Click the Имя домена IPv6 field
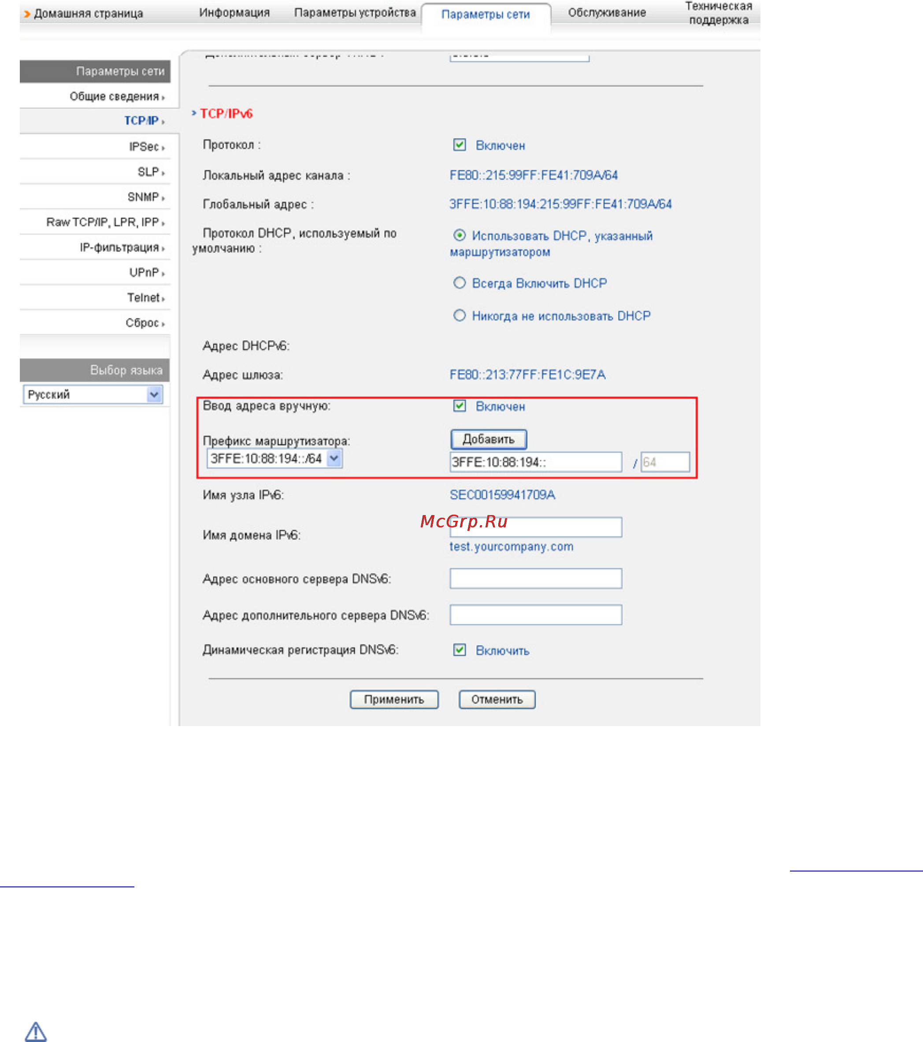This screenshot has width=923, height=1042. pyautogui.click(x=536, y=527)
